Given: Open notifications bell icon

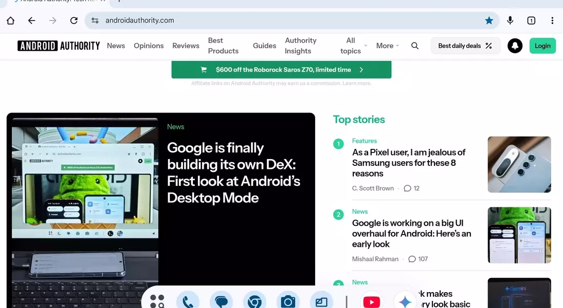Looking at the screenshot, I should tap(515, 46).
